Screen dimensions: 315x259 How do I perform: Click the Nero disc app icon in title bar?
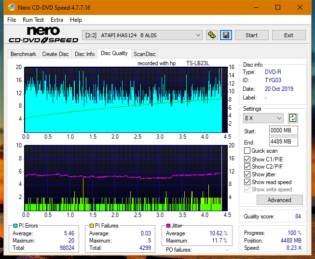tap(12, 7)
